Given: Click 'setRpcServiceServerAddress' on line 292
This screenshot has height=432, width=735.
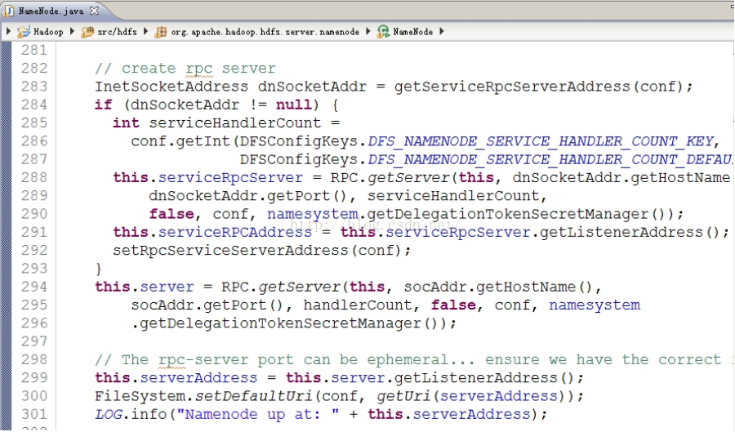Looking at the screenshot, I should (230, 251).
